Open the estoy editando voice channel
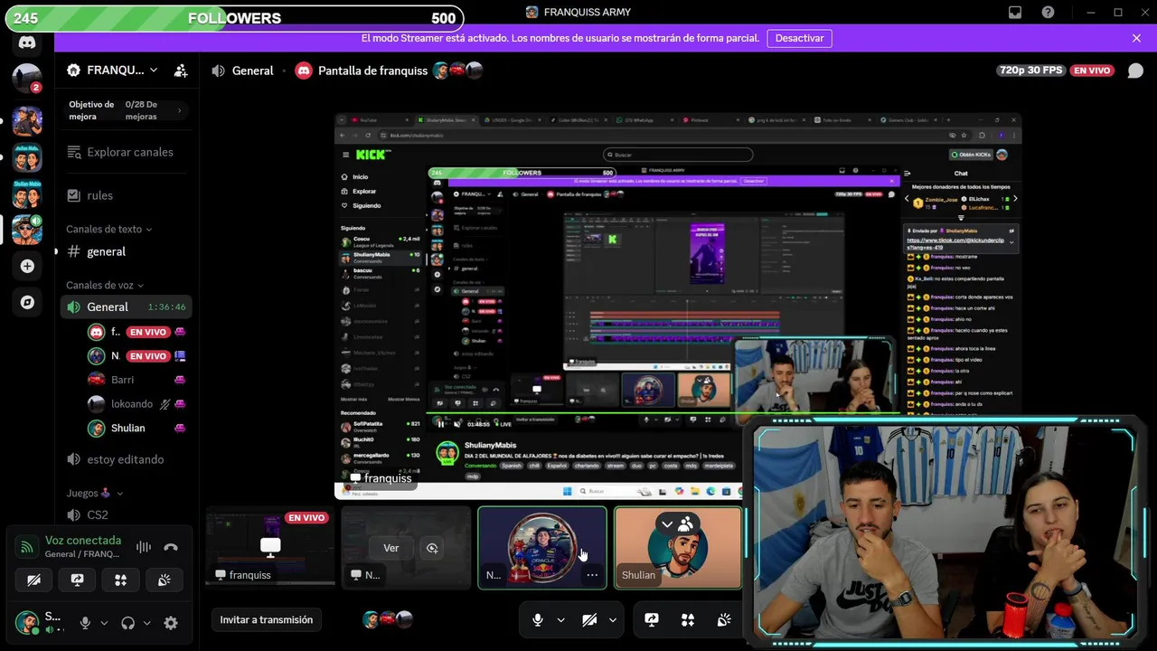1157x651 pixels. pyautogui.click(x=126, y=459)
